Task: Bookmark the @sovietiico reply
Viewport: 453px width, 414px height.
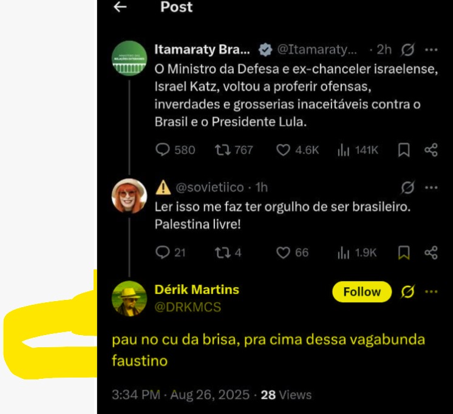Action: click(x=404, y=253)
